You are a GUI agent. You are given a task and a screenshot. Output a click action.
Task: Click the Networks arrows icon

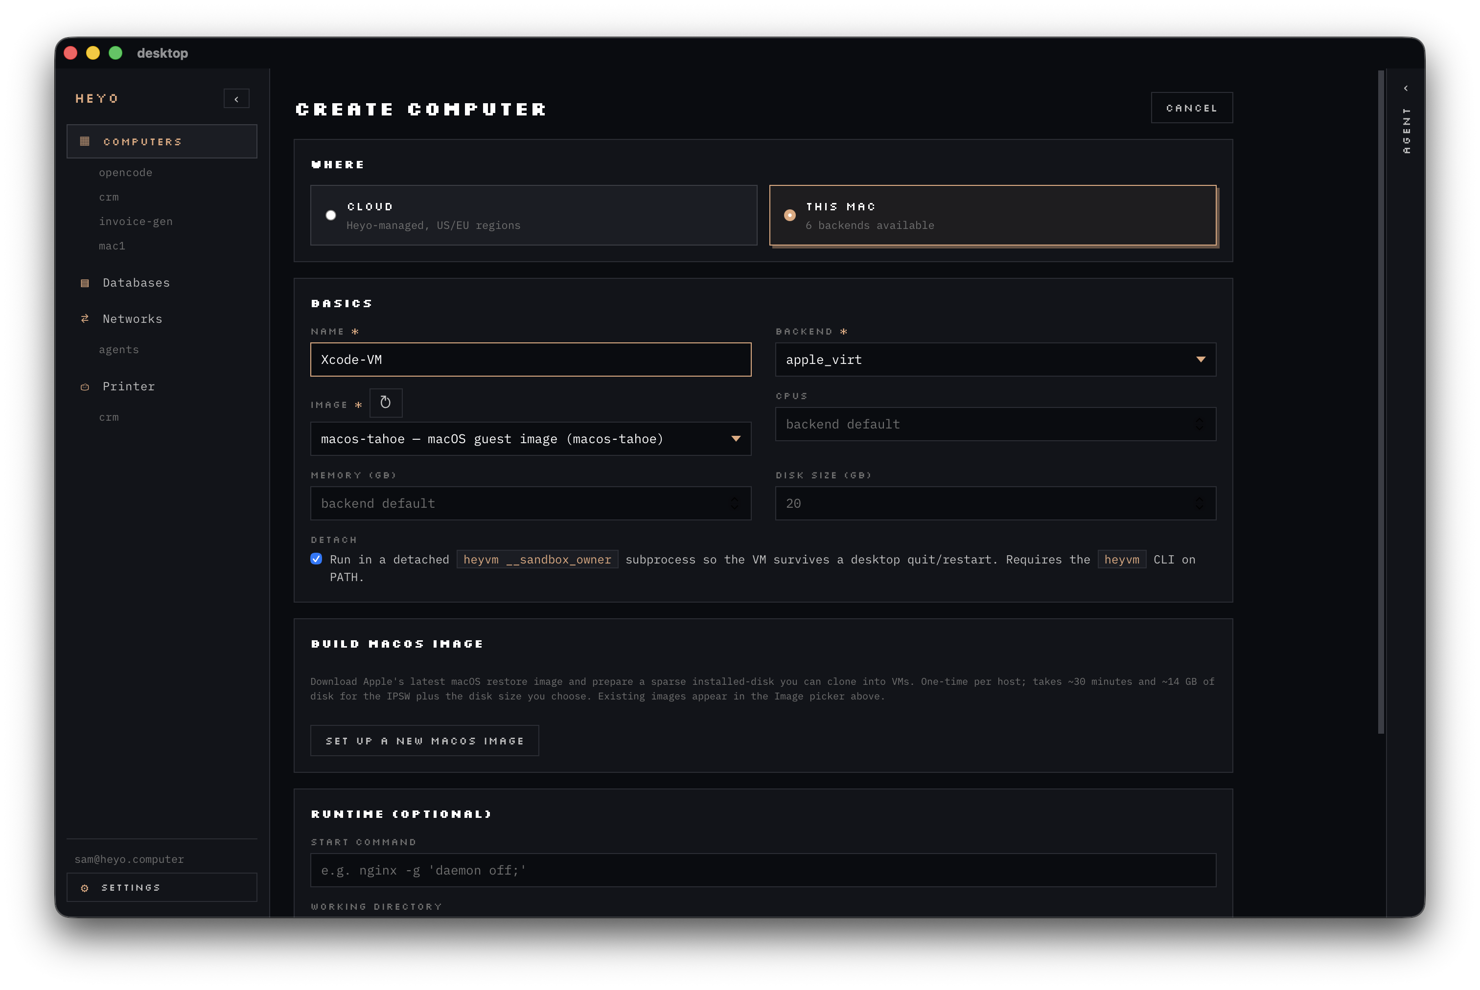85,319
